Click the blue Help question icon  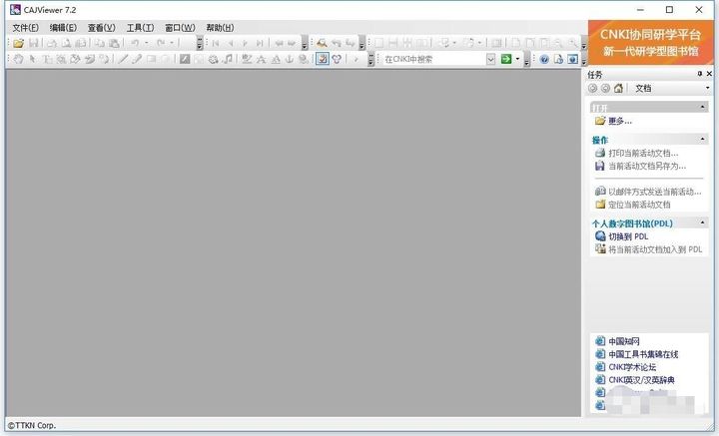click(x=544, y=59)
